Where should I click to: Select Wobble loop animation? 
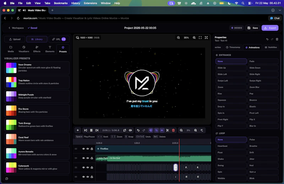231,178
